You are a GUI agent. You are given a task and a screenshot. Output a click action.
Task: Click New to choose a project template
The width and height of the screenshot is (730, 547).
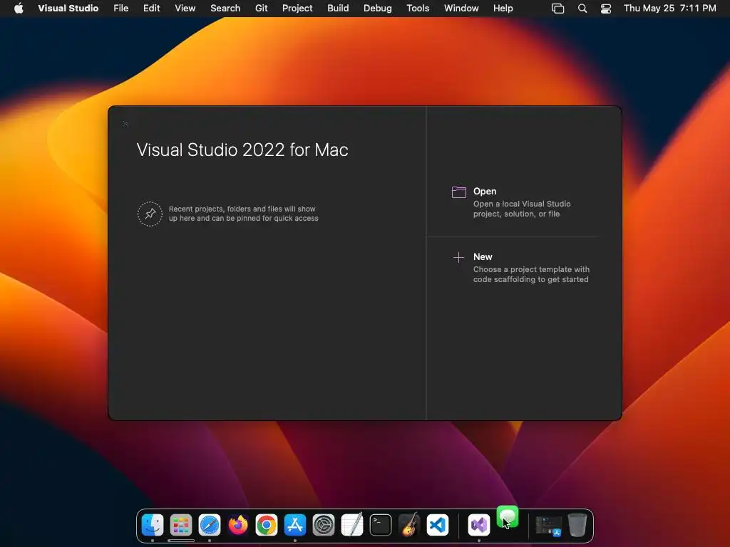[483, 256]
